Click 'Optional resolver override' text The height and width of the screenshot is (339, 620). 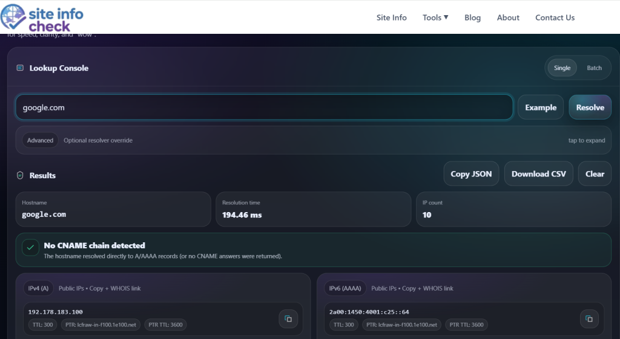click(x=98, y=140)
